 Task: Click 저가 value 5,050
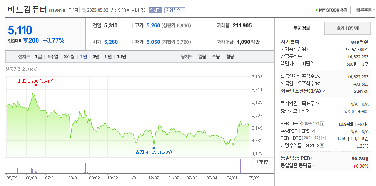click(x=153, y=42)
